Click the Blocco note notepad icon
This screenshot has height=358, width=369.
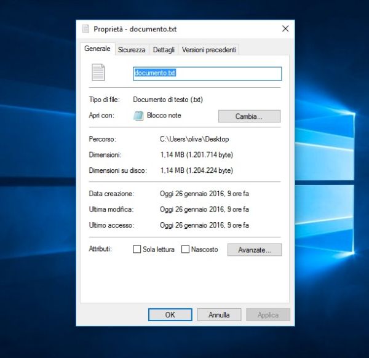point(139,116)
